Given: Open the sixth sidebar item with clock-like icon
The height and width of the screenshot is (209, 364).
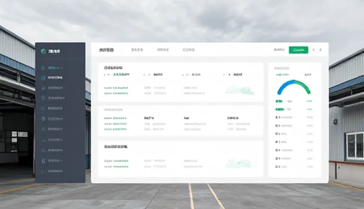Looking at the screenshot, I should pyautogui.click(x=52, y=119).
